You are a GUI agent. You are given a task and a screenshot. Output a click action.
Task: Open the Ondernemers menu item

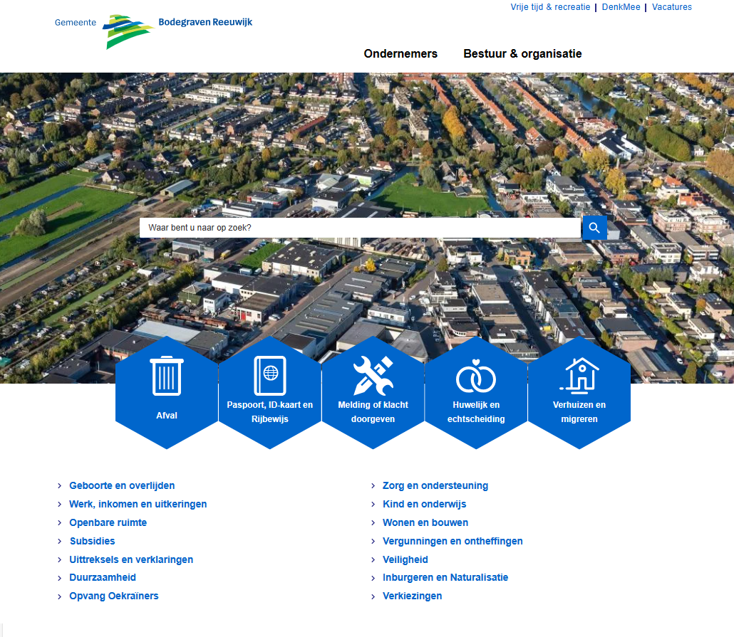[x=400, y=54]
